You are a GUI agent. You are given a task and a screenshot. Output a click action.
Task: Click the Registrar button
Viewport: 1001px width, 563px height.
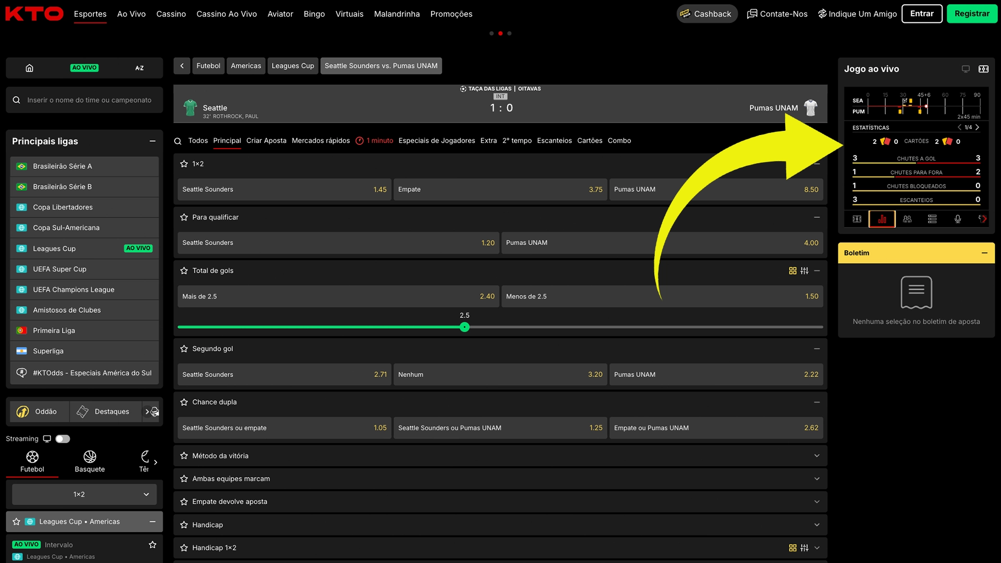pos(972,14)
